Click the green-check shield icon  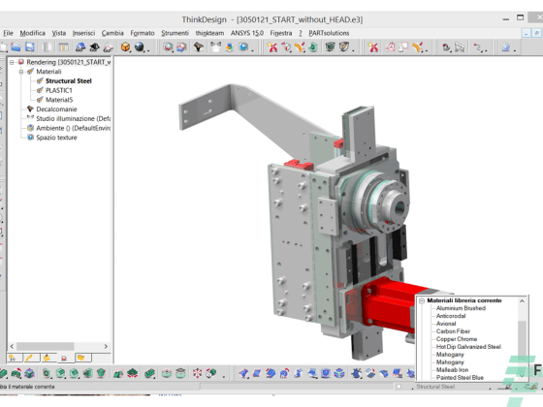[330, 47]
